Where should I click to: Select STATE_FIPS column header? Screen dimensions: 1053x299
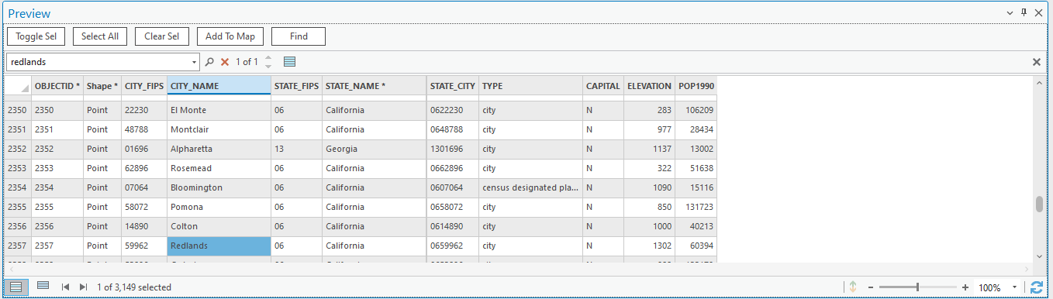click(296, 86)
